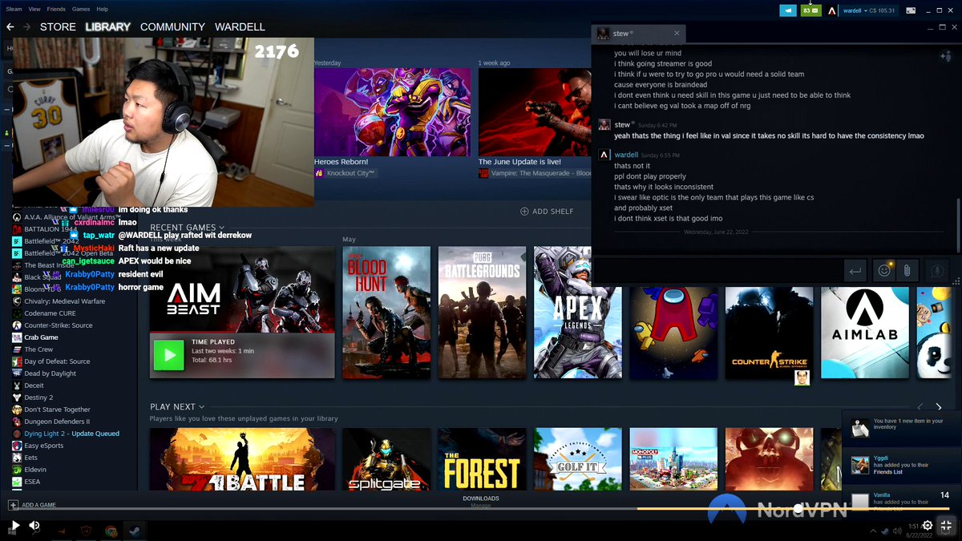Go to the STORE tab
Screen dimensions: 962x541
click(x=58, y=26)
